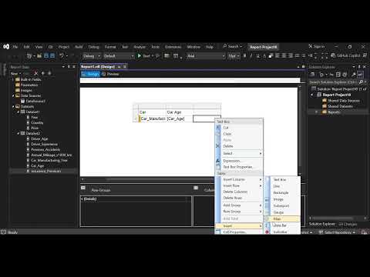This screenshot has width=370, height=277.
Task: Open the Extensions menu
Action: pos(173,47)
